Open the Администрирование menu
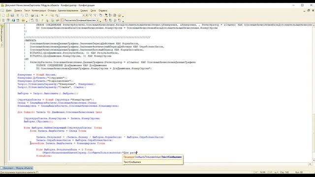Screen dimensions: 315x177 68,11
